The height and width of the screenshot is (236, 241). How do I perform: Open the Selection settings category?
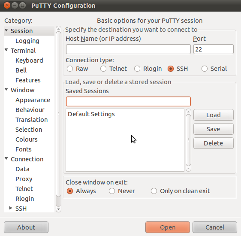pos(29,130)
